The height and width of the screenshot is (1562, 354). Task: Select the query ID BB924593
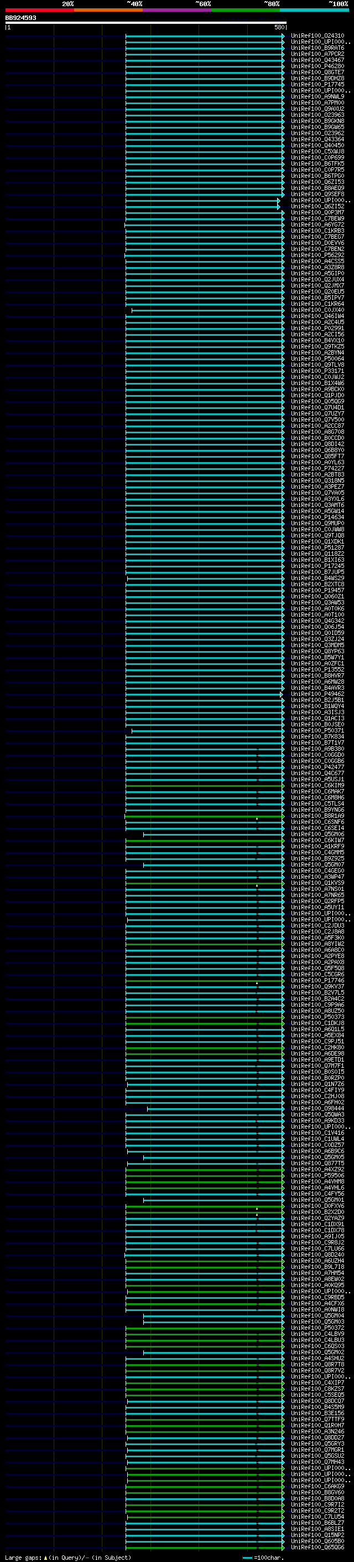[20, 18]
